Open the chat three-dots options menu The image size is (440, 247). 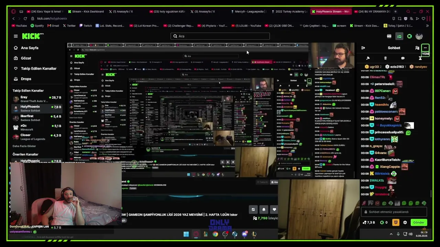coord(425,48)
